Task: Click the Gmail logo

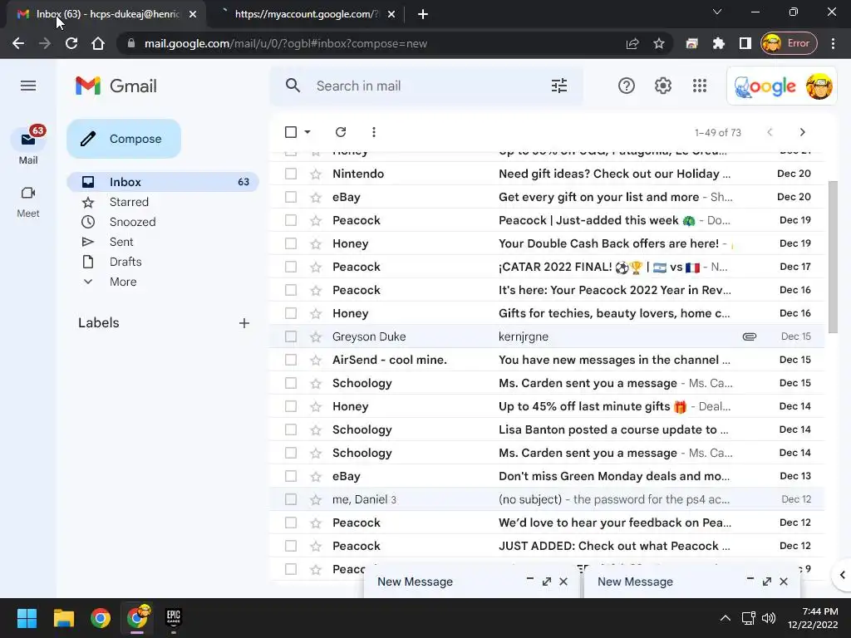Action: click(x=116, y=86)
